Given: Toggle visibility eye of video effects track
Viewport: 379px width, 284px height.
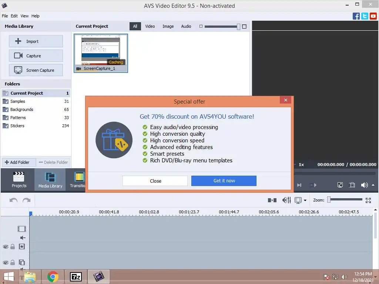Looking at the screenshot, I should point(5,247).
